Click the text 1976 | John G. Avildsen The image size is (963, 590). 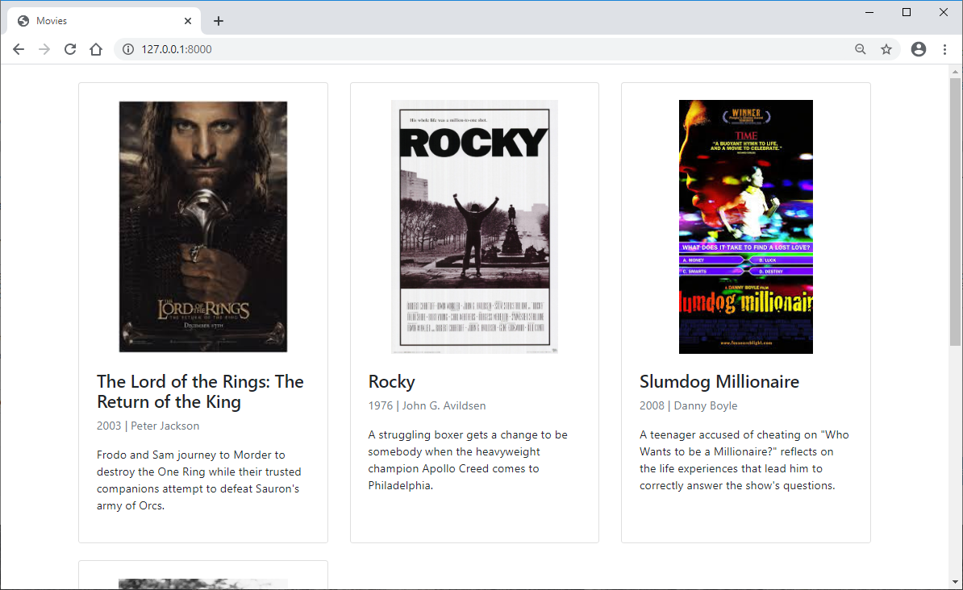[427, 405]
